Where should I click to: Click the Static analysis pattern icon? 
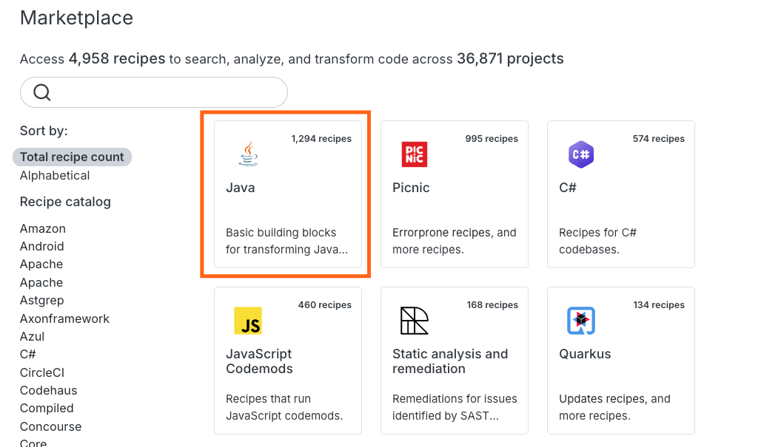pyautogui.click(x=415, y=321)
